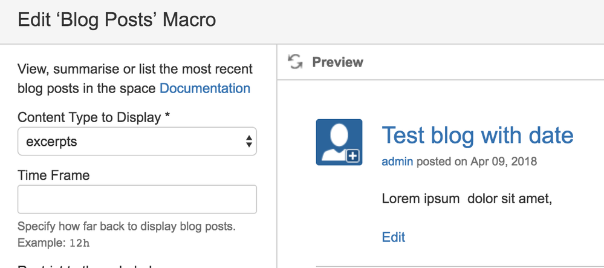Click the plus badge on the avatar
The height and width of the screenshot is (268, 604).
[x=353, y=157]
